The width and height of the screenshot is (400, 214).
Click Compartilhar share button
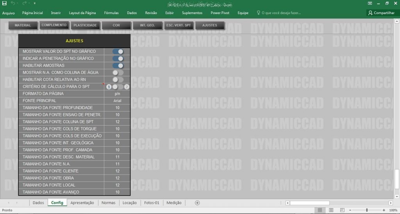[x=381, y=13]
